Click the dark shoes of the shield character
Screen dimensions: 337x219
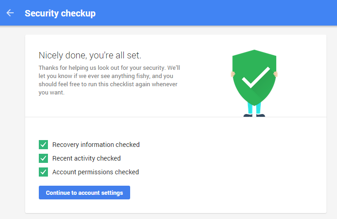[x=254, y=115]
